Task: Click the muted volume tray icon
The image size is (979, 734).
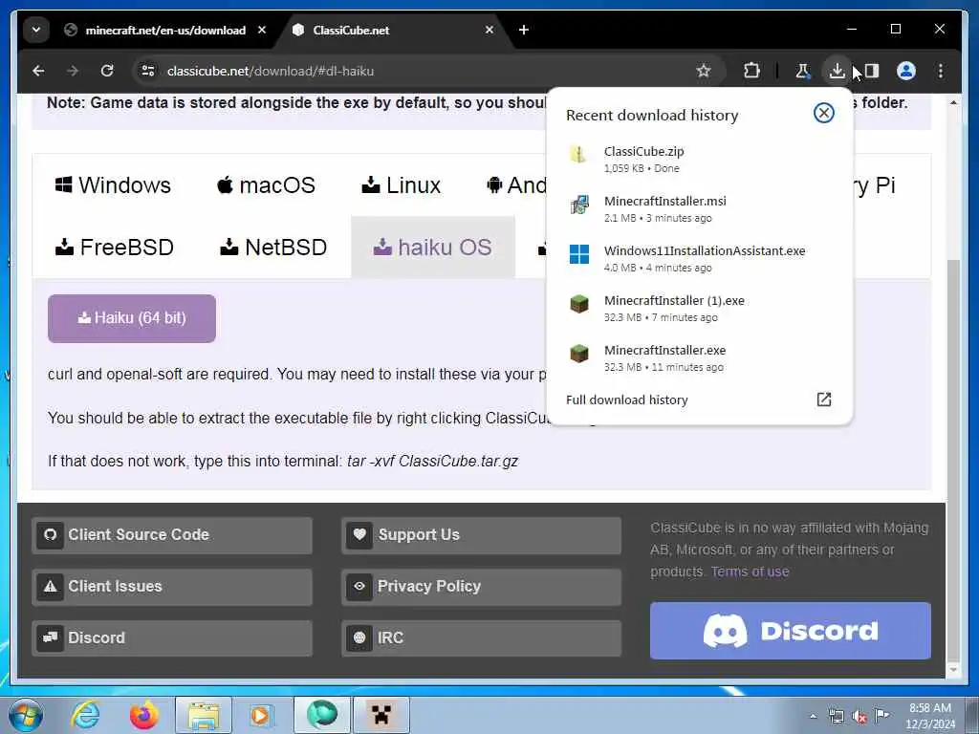Action: coord(859,717)
